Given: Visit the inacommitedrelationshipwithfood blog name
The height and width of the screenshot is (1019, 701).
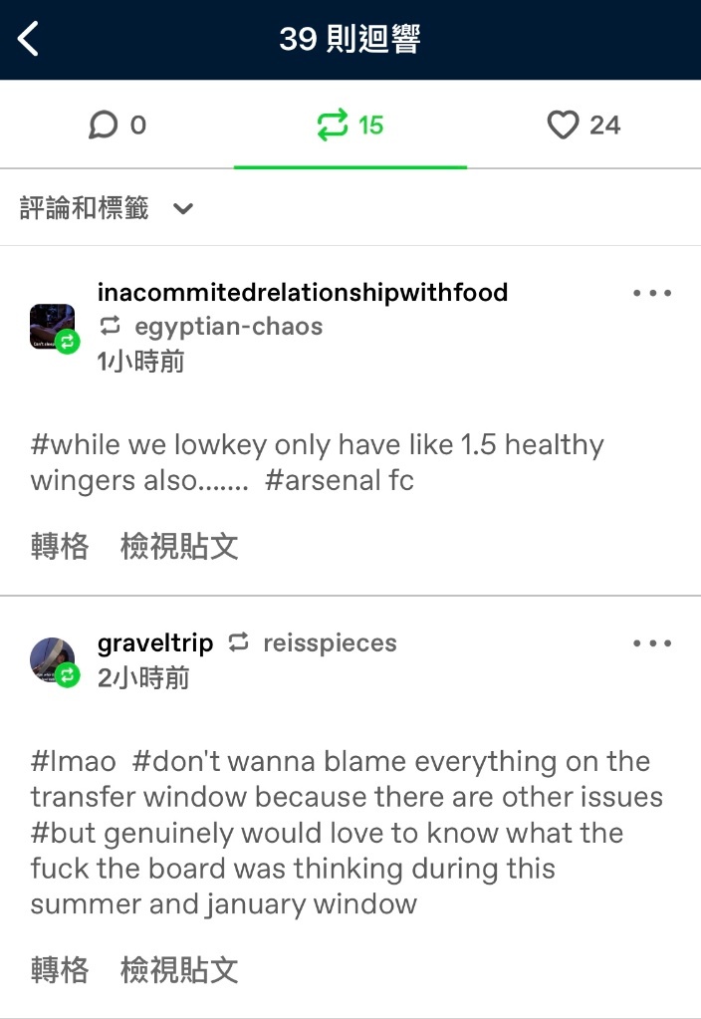Looking at the screenshot, I should coord(303,293).
